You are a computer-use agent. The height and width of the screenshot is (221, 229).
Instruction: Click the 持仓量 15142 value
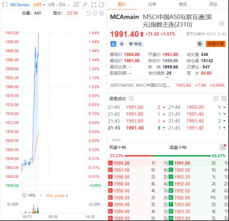tap(207, 61)
